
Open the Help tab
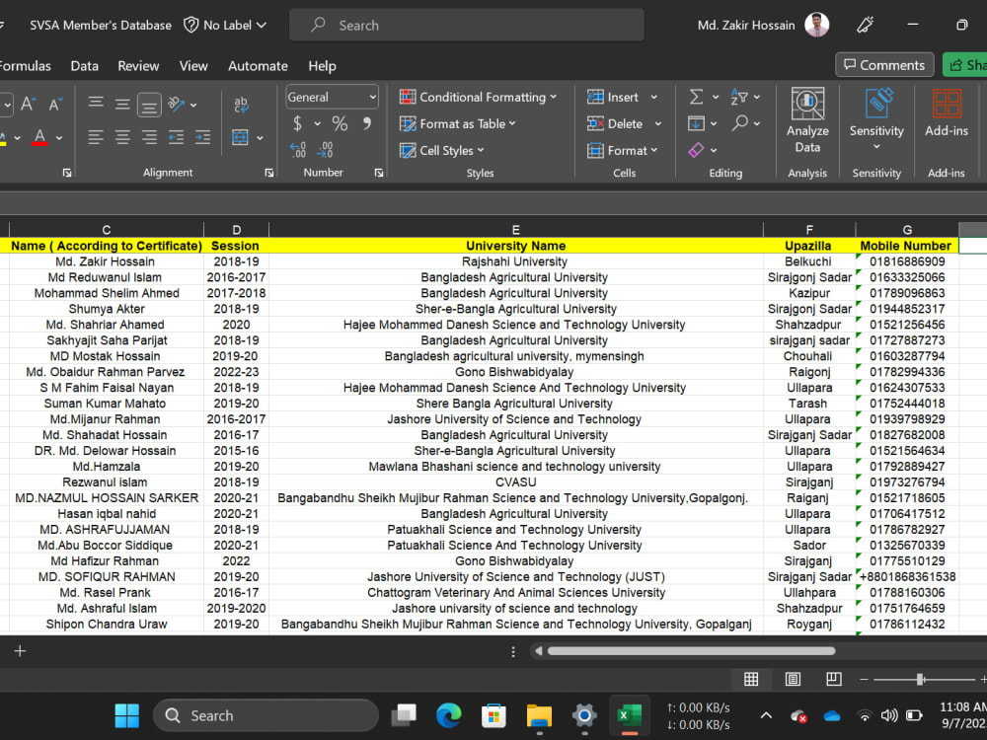tap(323, 66)
